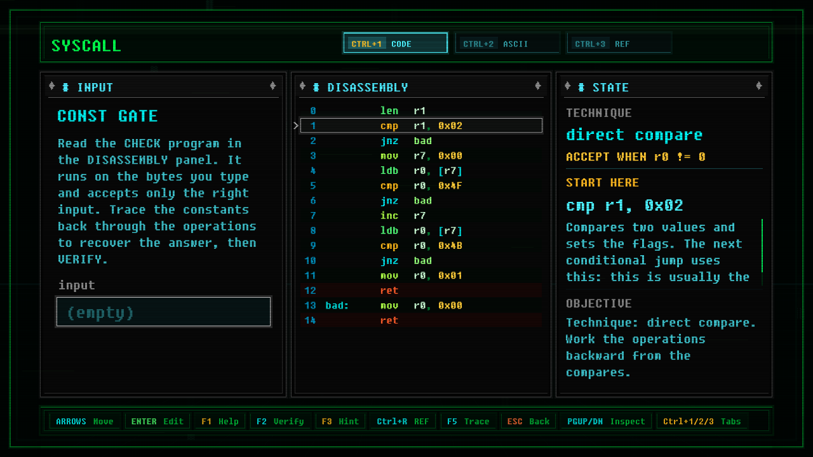Click diamond icon left of INPUT title

point(52,86)
